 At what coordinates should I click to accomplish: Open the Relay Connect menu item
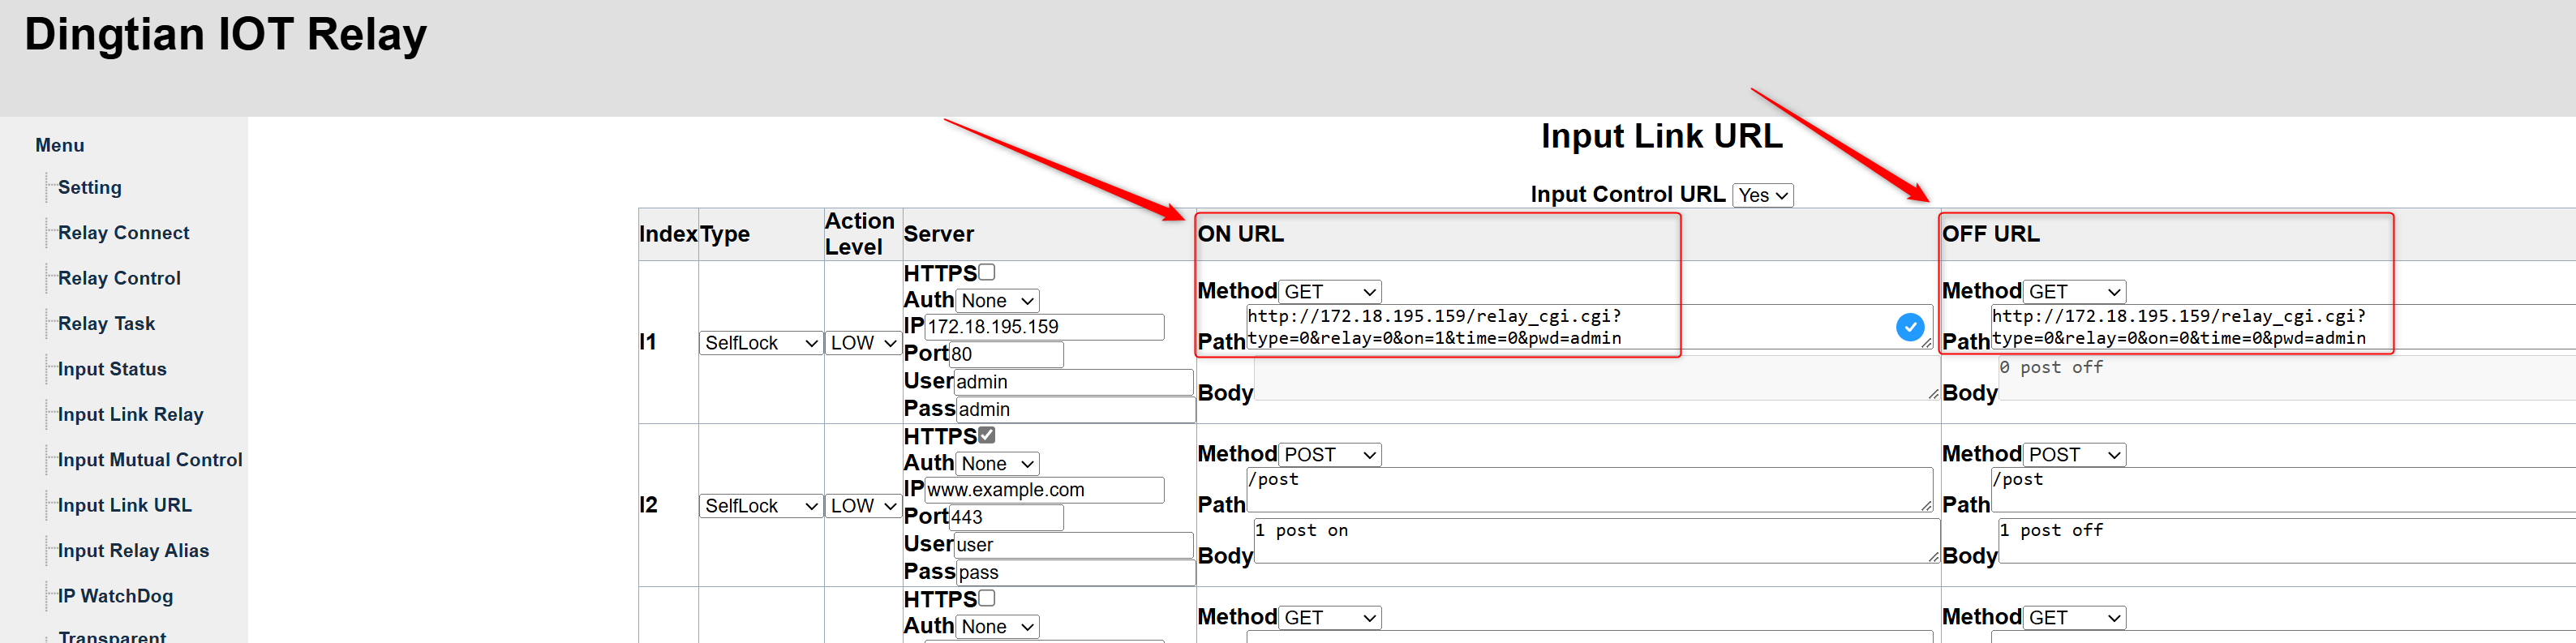[x=123, y=232]
